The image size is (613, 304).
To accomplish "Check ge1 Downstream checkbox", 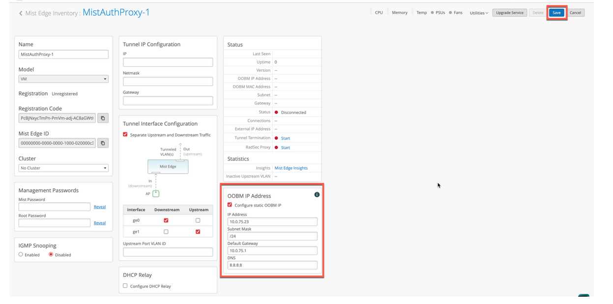I will click(166, 232).
